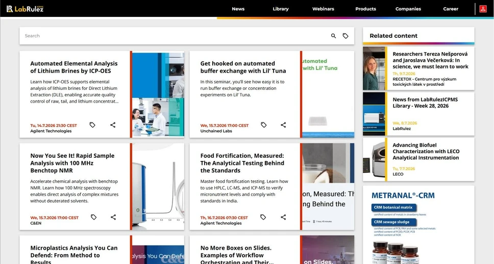Click C&EN organizer label
Screen dimensions: 494x264
pyautogui.click(x=36, y=223)
